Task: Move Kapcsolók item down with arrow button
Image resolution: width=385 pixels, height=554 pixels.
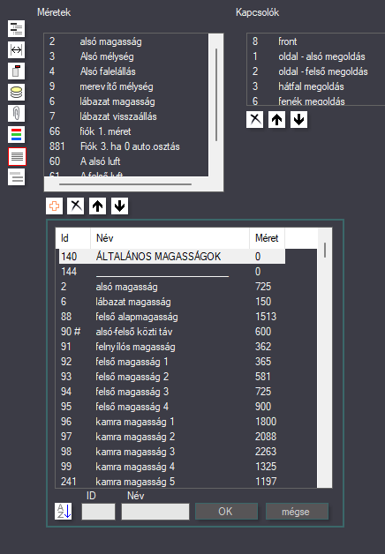Action: [298, 119]
